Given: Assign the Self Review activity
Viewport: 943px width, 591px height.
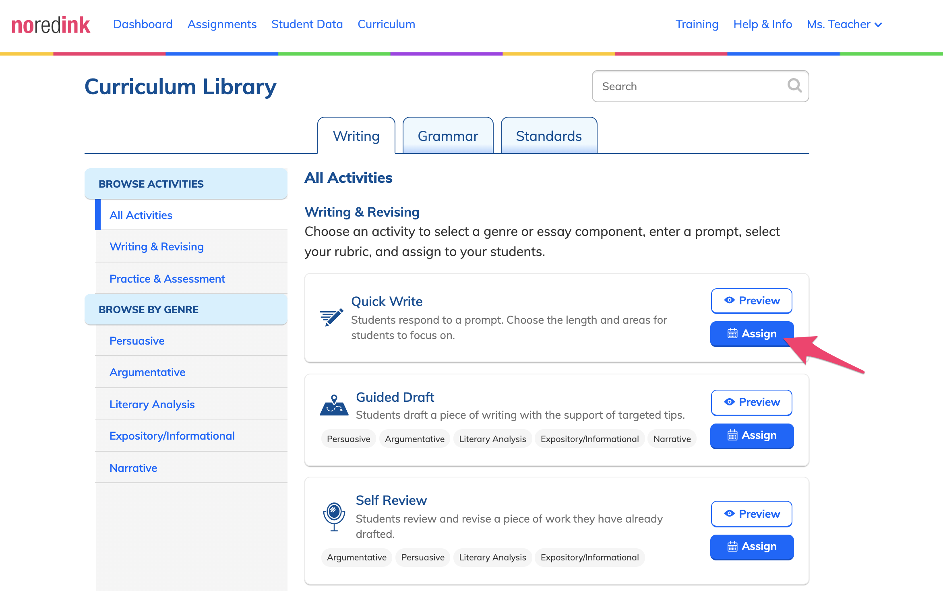Looking at the screenshot, I should tap(752, 547).
